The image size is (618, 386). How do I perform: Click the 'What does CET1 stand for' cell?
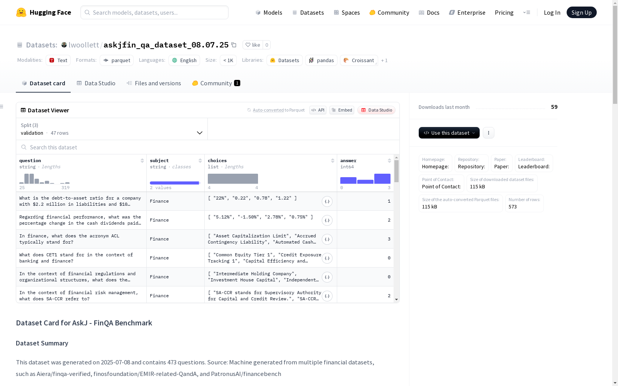pyautogui.click(x=81, y=258)
